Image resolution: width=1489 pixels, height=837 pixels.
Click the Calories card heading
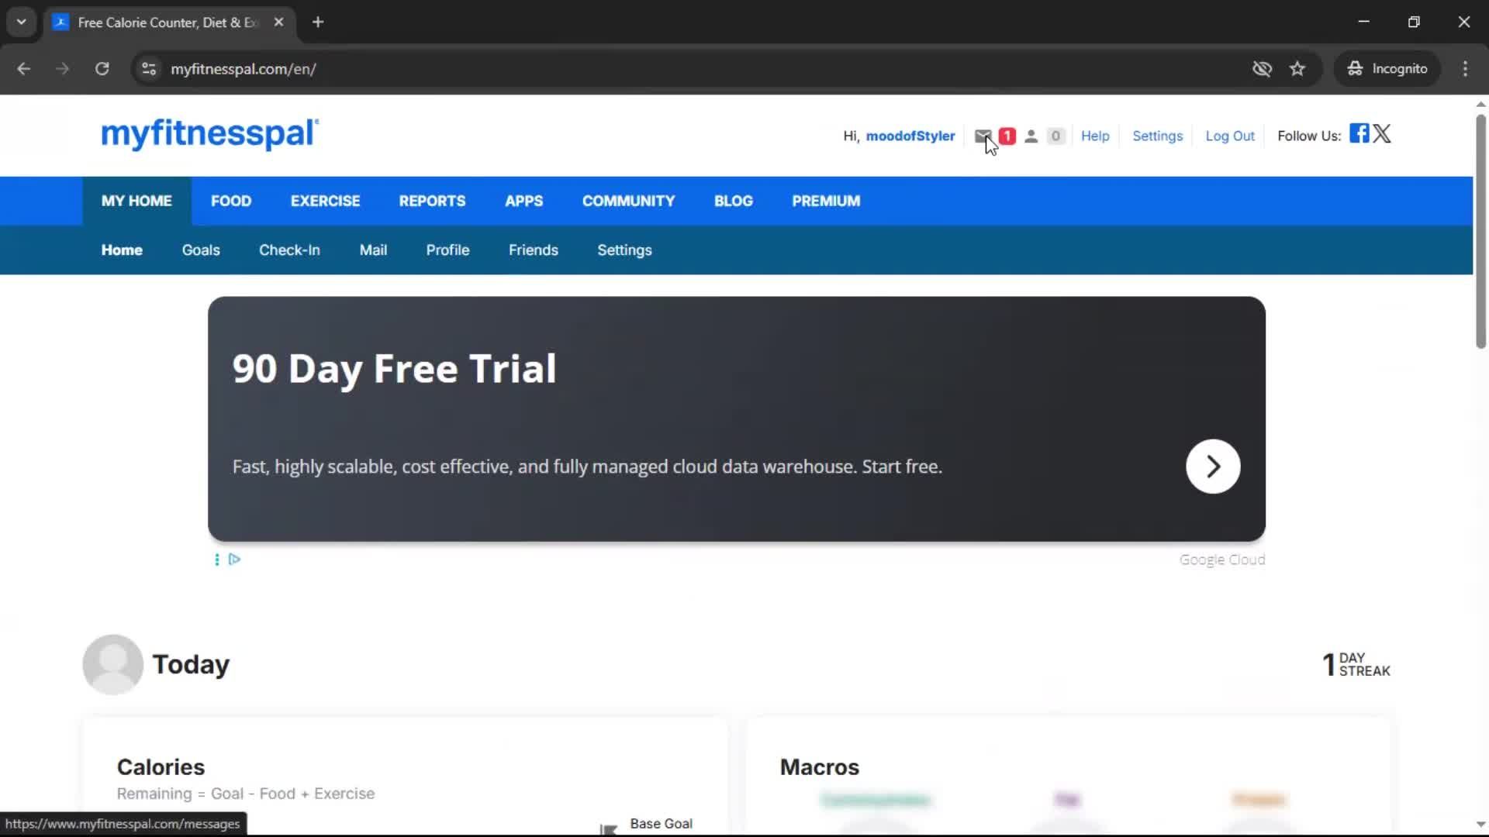pos(161,766)
